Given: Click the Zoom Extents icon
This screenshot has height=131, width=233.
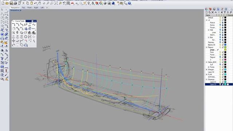Looking at the screenshot, I should pyautogui.click(x=56, y=3).
